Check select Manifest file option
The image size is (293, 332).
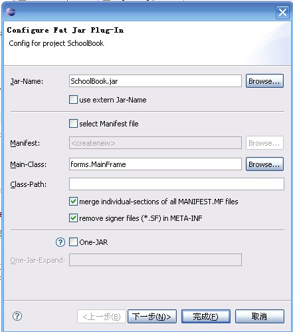73,123
